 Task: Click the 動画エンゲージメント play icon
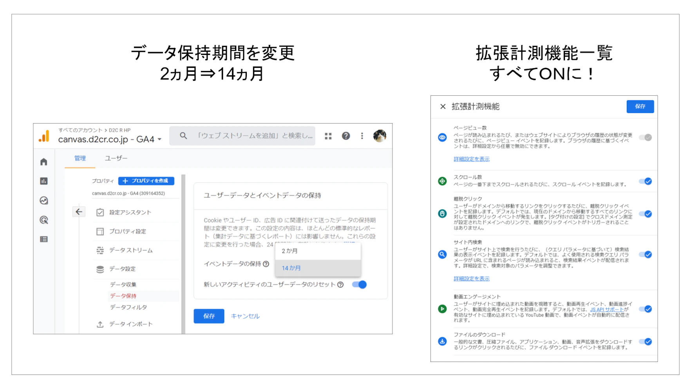click(x=442, y=309)
